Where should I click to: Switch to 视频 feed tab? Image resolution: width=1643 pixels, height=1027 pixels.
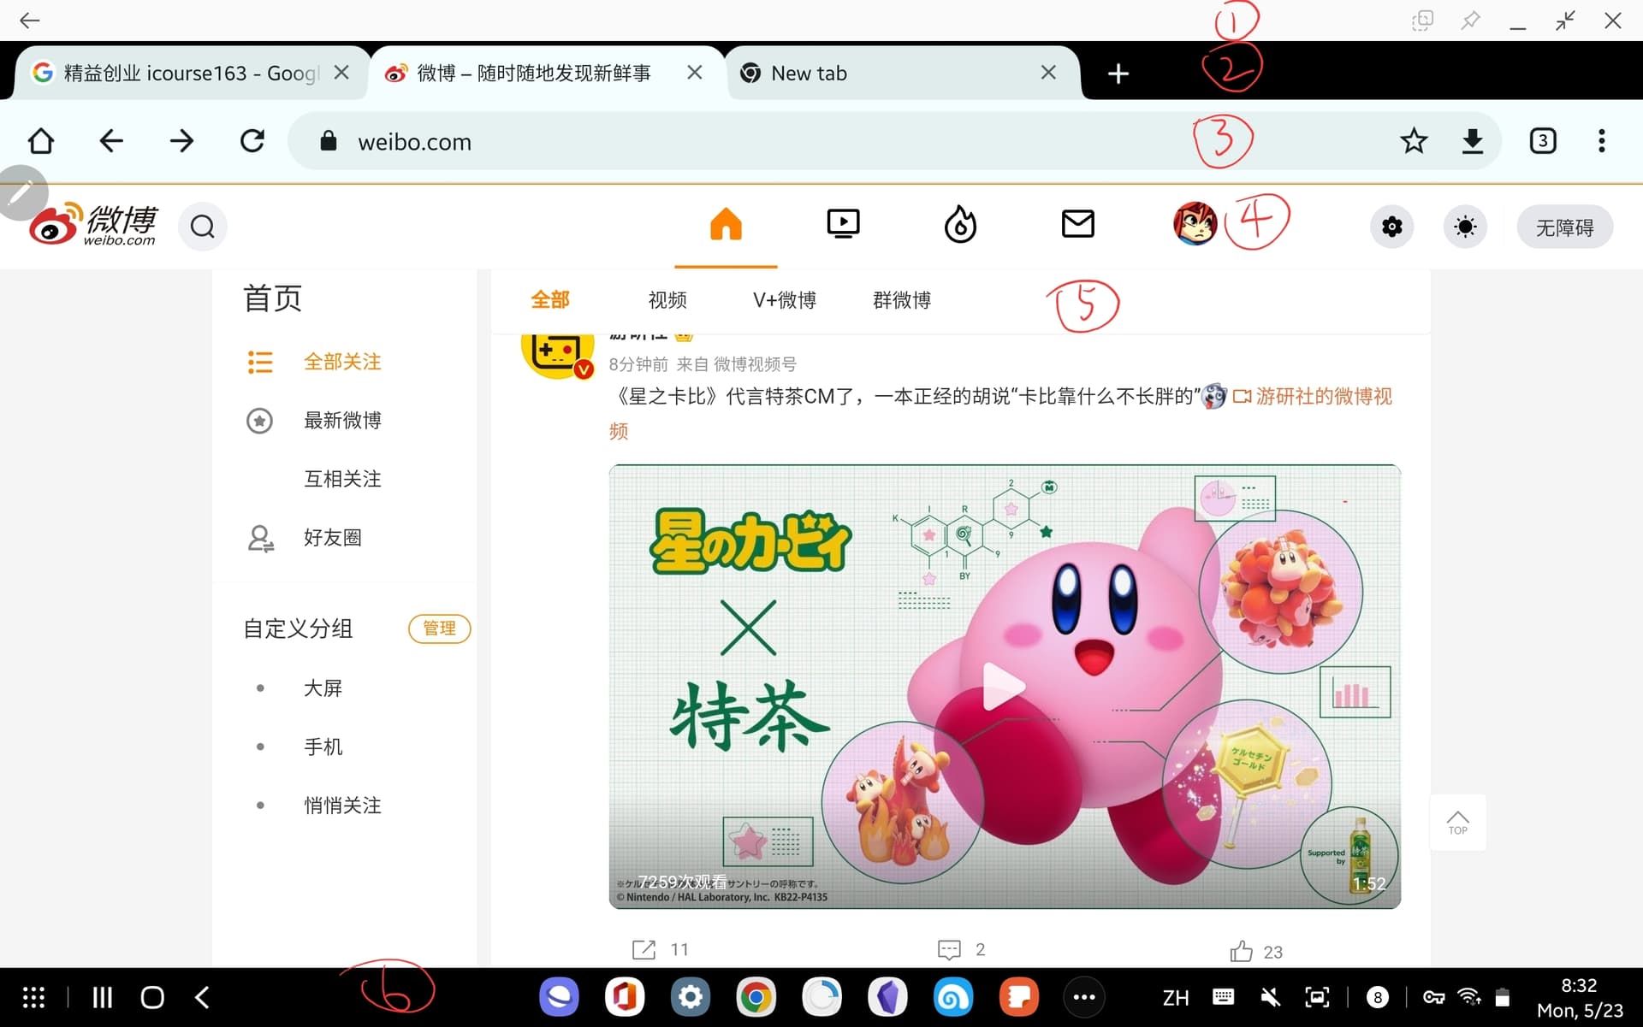coord(667,300)
